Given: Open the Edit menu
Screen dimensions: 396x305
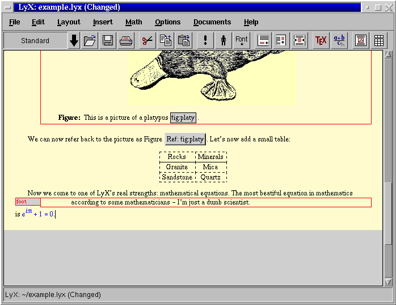Looking at the screenshot, I should 38,22.
